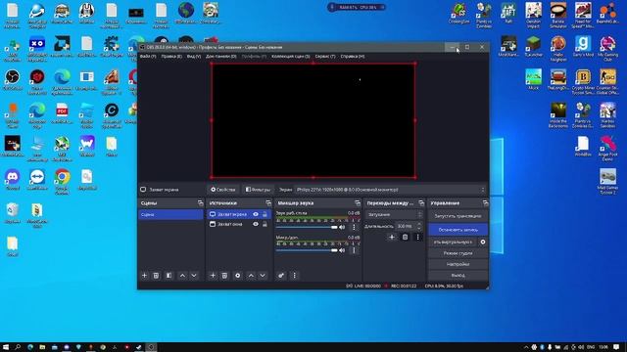Image resolution: width=627 pixels, height=352 pixels.
Task: Add a transition with the plus icon
Action: 392,237
